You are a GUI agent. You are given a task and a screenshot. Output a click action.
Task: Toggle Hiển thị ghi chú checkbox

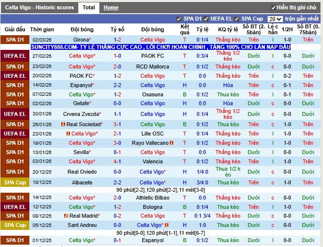pos(273,8)
